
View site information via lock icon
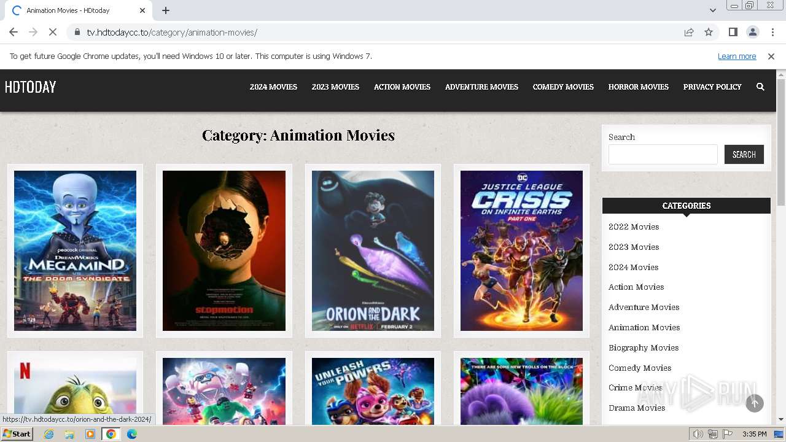(77, 32)
